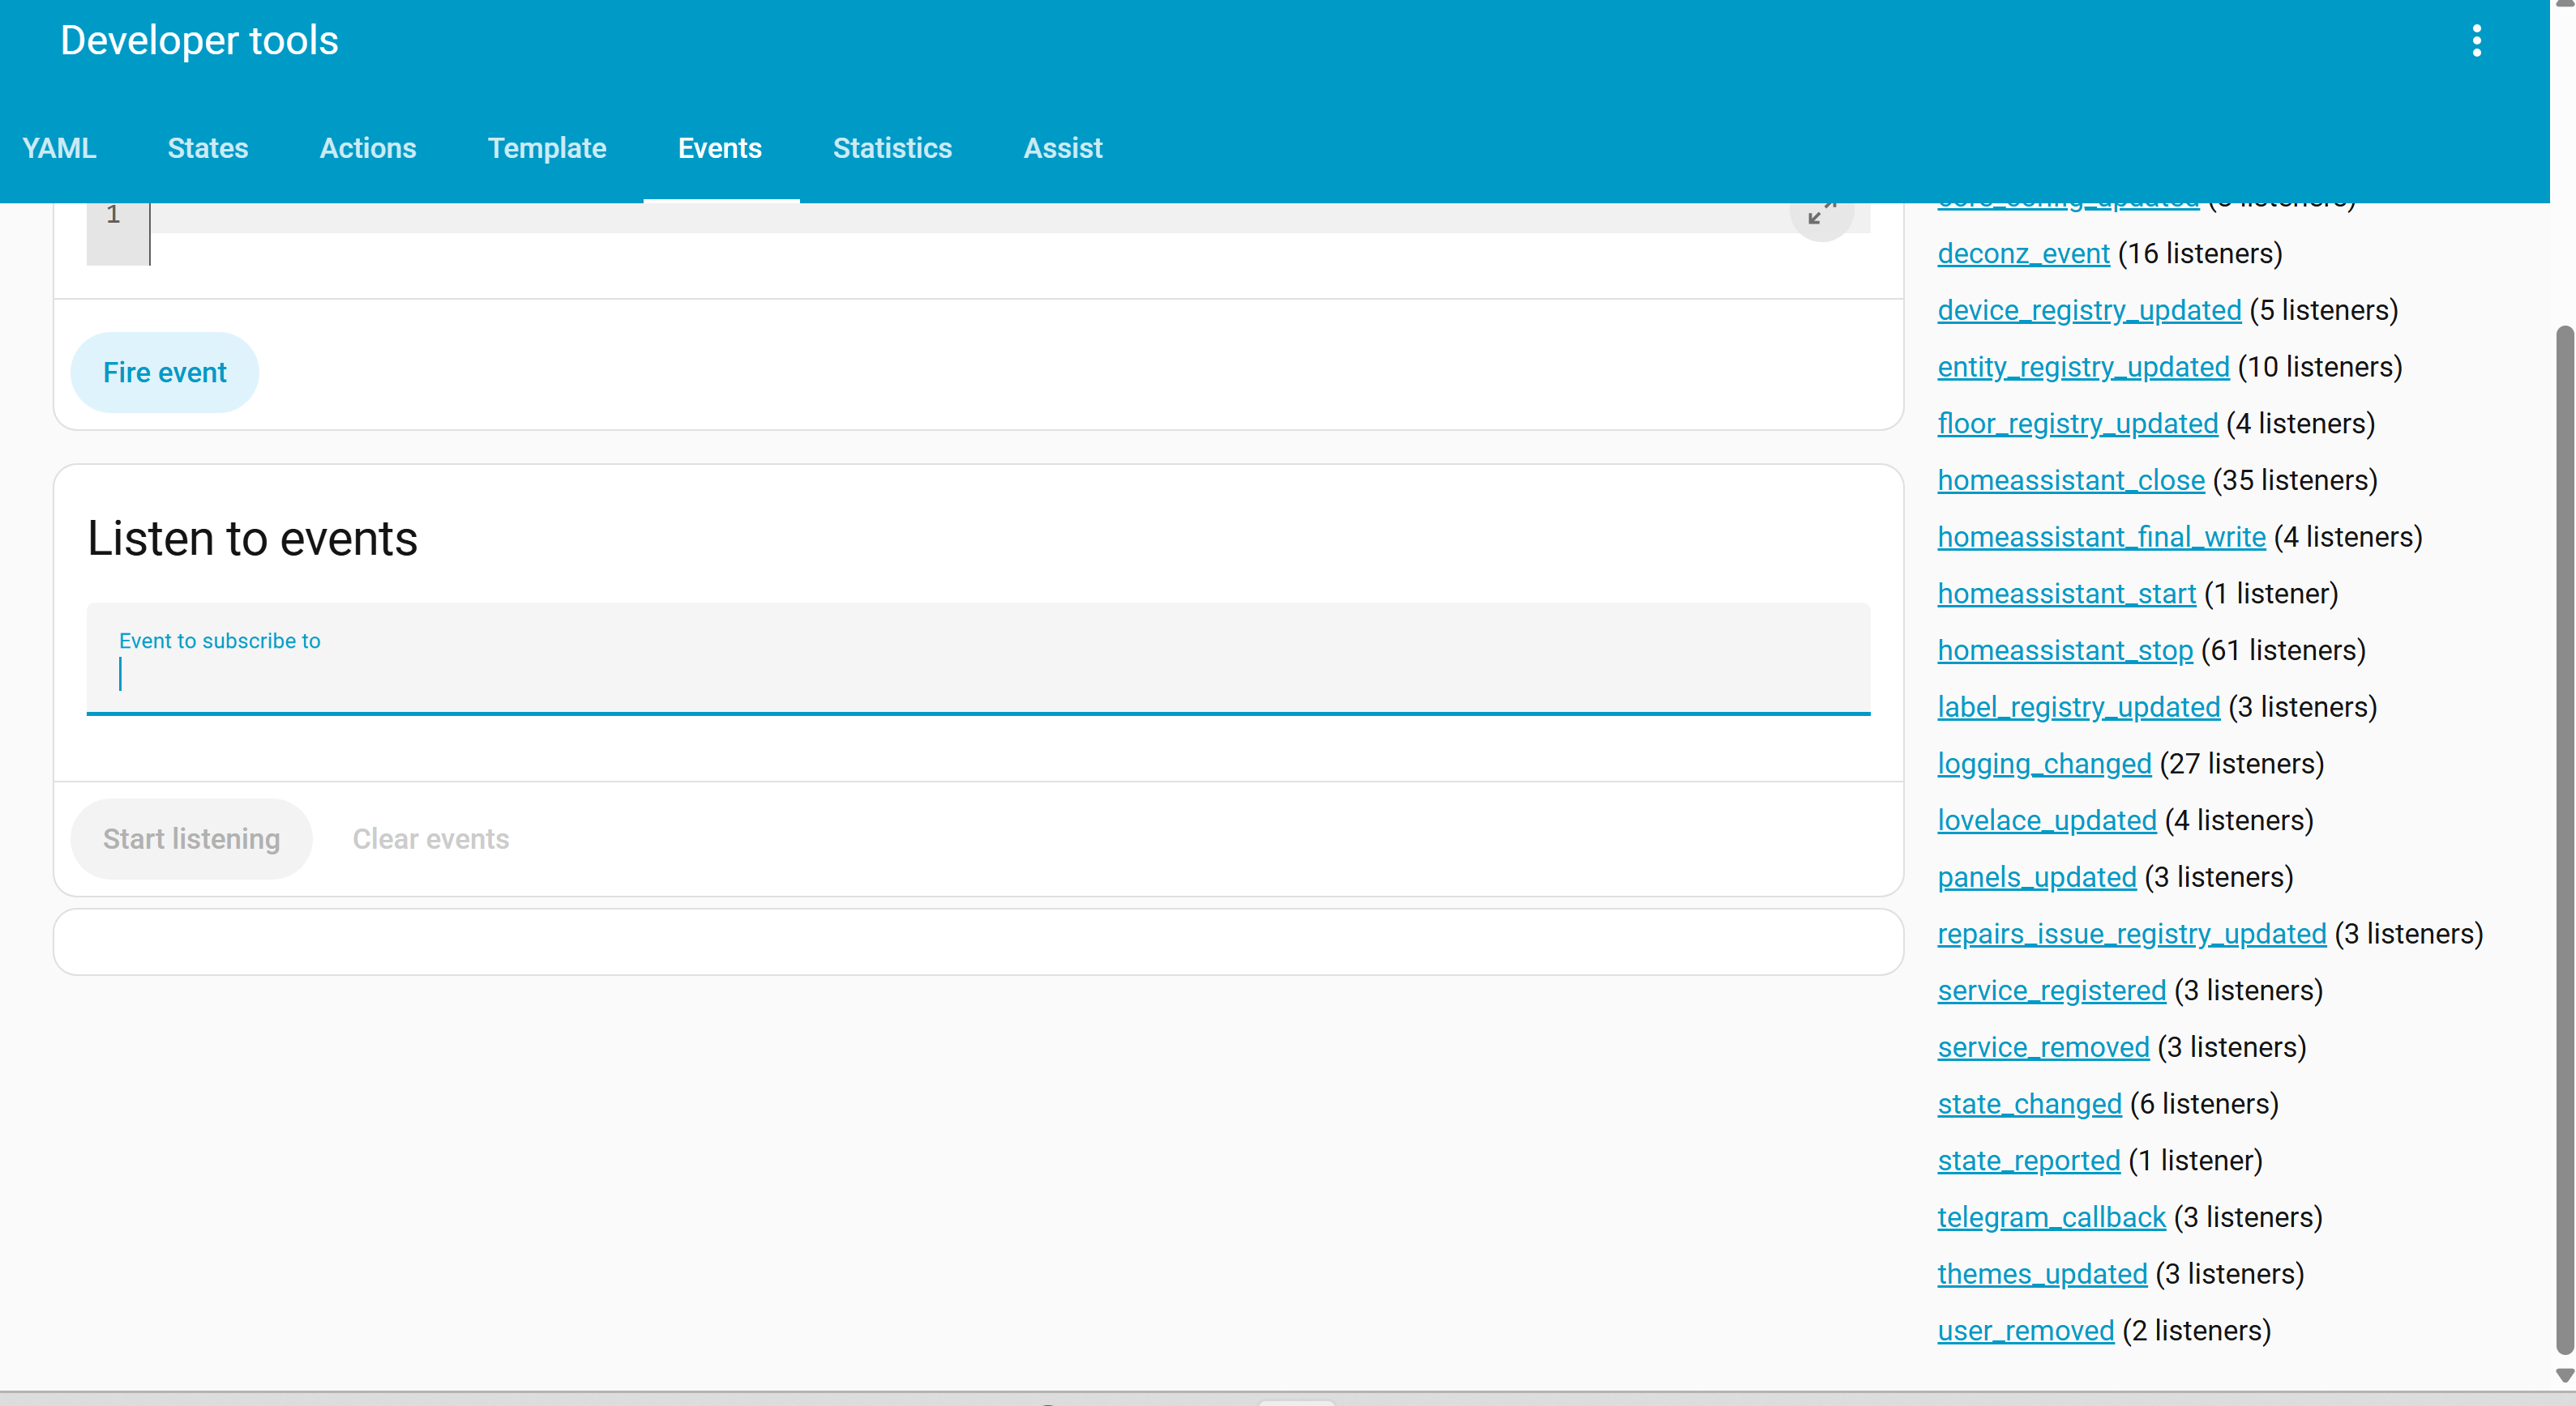Go to the Actions tab
The height and width of the screenshot is (1406, 2576).
coord(367,148)
